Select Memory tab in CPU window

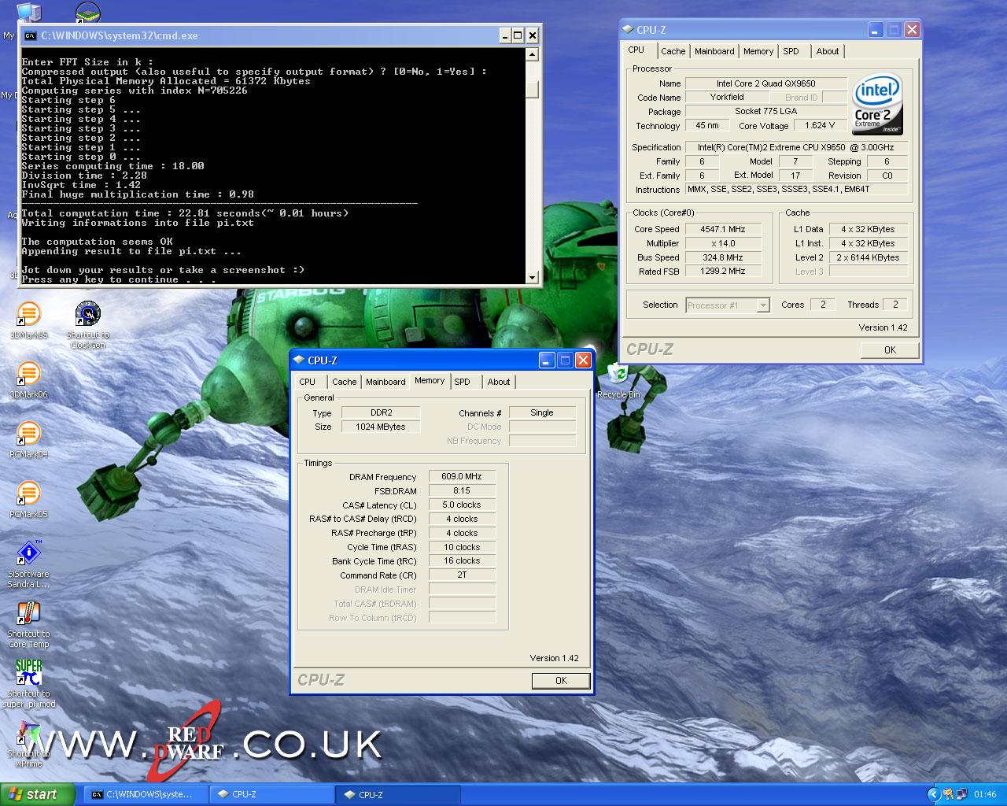758,51
